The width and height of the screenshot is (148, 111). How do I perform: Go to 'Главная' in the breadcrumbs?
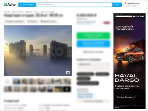pos(7,12)
